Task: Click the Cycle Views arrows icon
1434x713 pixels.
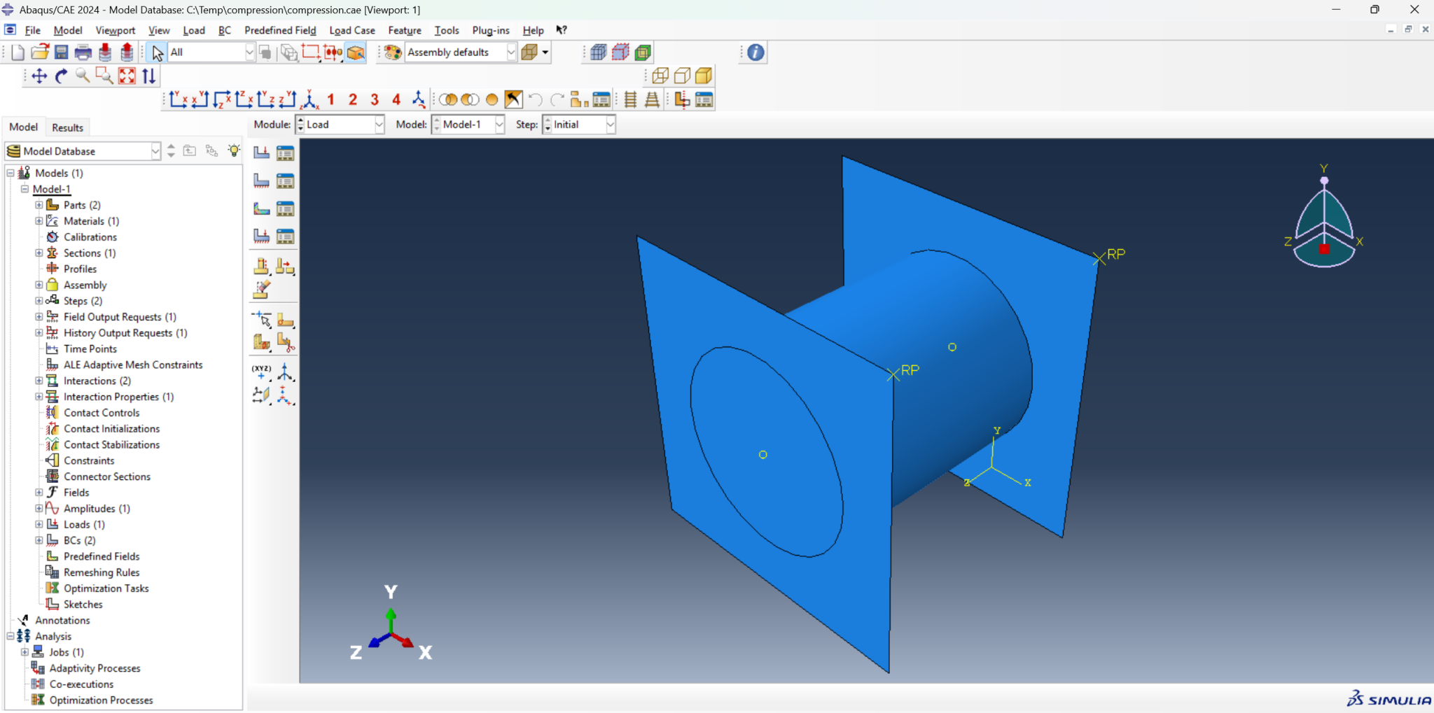Action: (148, 76)
